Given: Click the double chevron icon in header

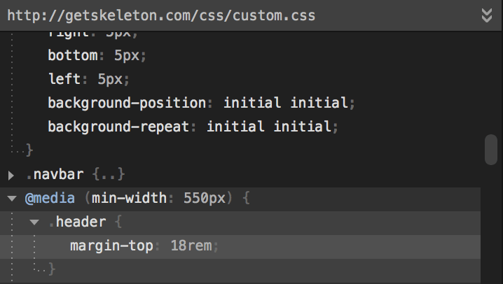Looking at the screenshot, I should (487, 15).
